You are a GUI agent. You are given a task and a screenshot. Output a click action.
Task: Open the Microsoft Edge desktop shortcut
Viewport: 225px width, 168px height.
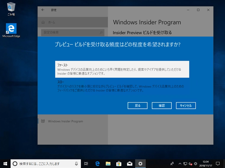click(x=11, y=30)
